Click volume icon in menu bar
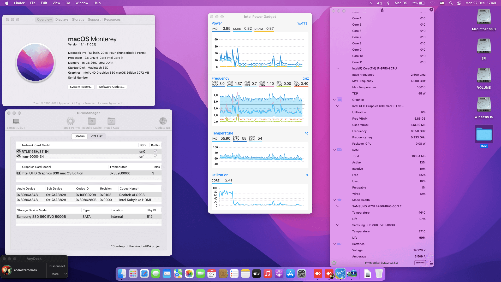Image resolution: width=501 pixels, height=282 pixels. tap(379, 3)
